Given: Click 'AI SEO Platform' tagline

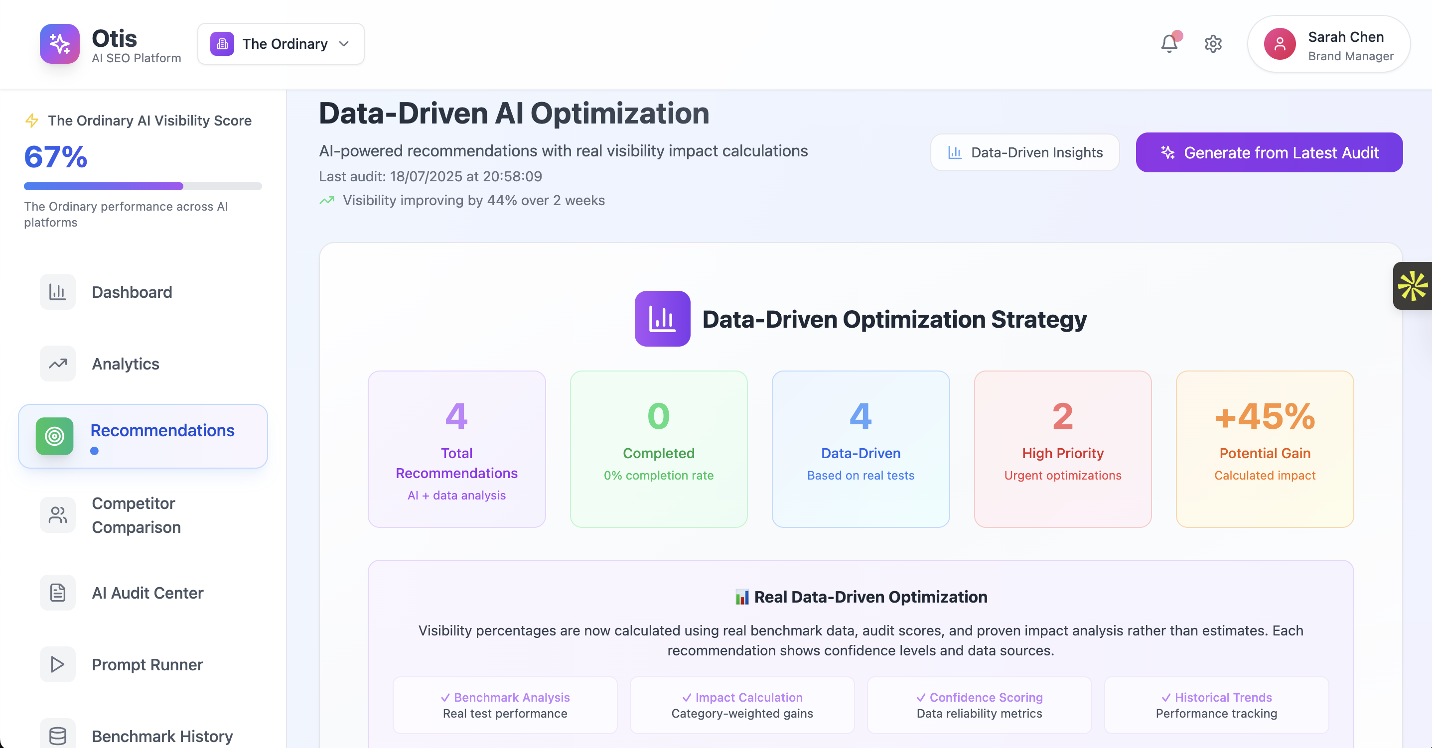Looking at the screenshot, I should pyautogui.click(x=136, y=58).
